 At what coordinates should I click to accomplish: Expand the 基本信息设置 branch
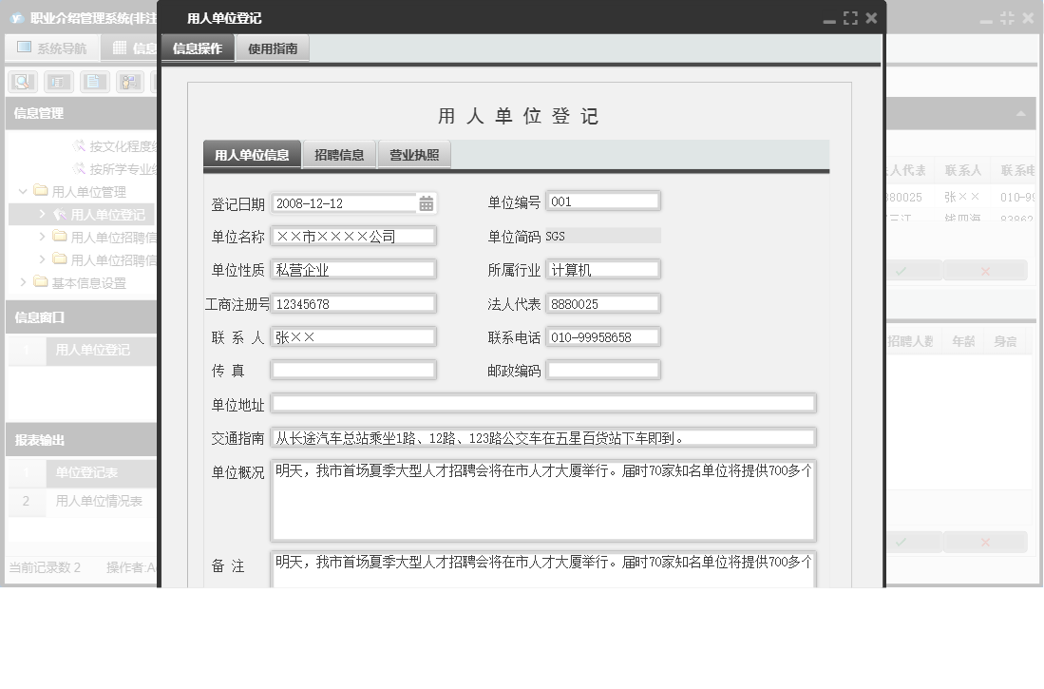(x=22, y=281)
